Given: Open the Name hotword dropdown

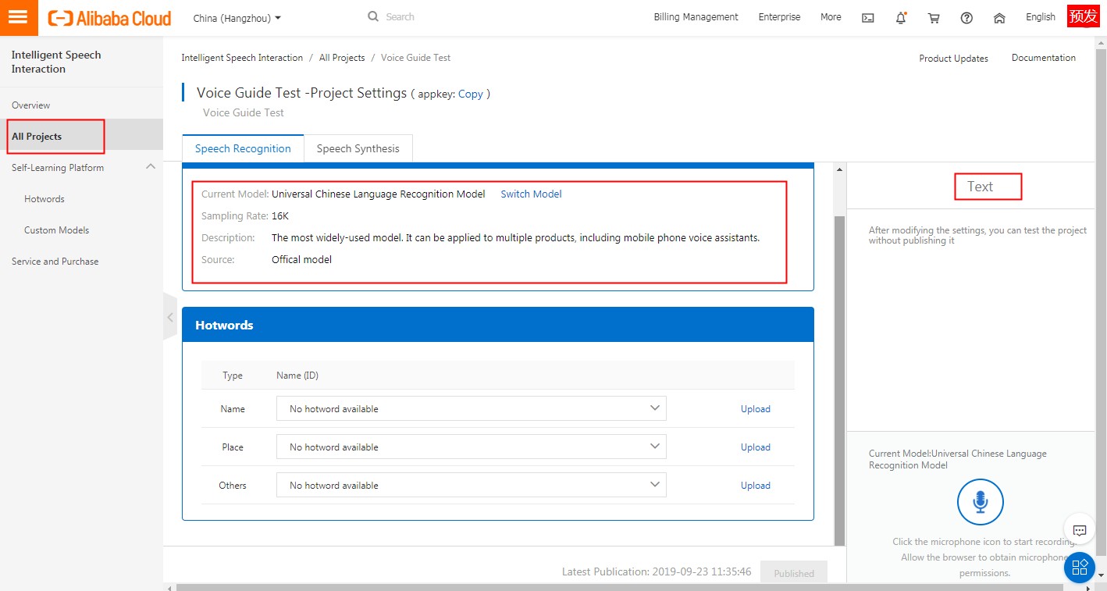Looking at the screenshot, I should (471, 408).
